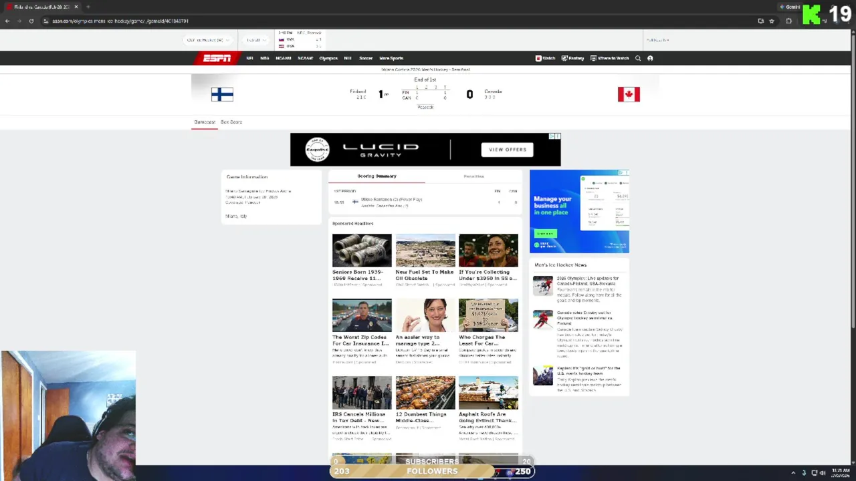Viewport: 856px width, 481px height.
Task: Open the Olympics menu in ESPN navigation
Action: tap(328, 58)
